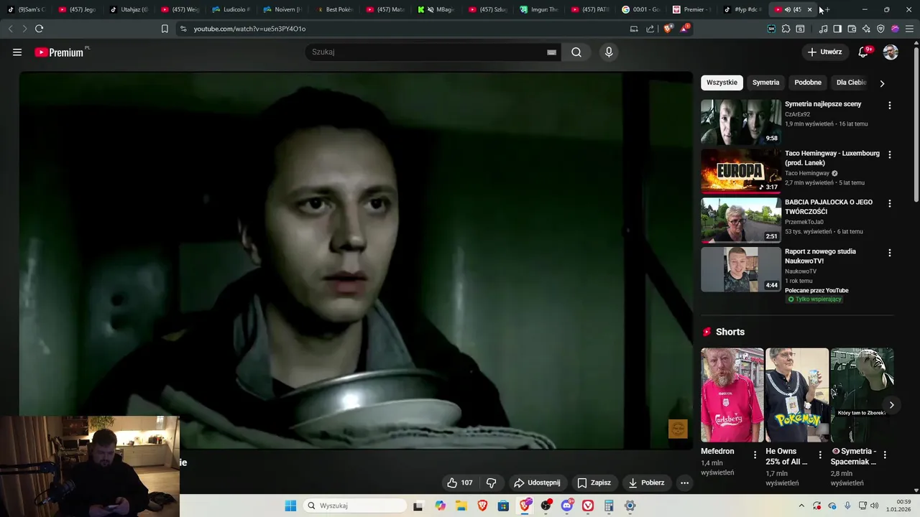Show next Shorts with arrow button
Viewport: 920px width, 517px height.
coord(891,405)
